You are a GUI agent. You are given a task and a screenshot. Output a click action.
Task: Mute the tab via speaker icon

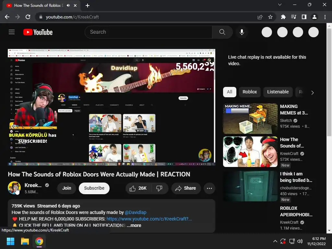pyautogui.click(x=68, y=6)
